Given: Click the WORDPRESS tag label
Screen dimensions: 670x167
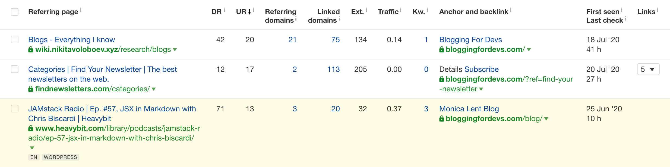Looking at the screenshot, I should 60,157.
